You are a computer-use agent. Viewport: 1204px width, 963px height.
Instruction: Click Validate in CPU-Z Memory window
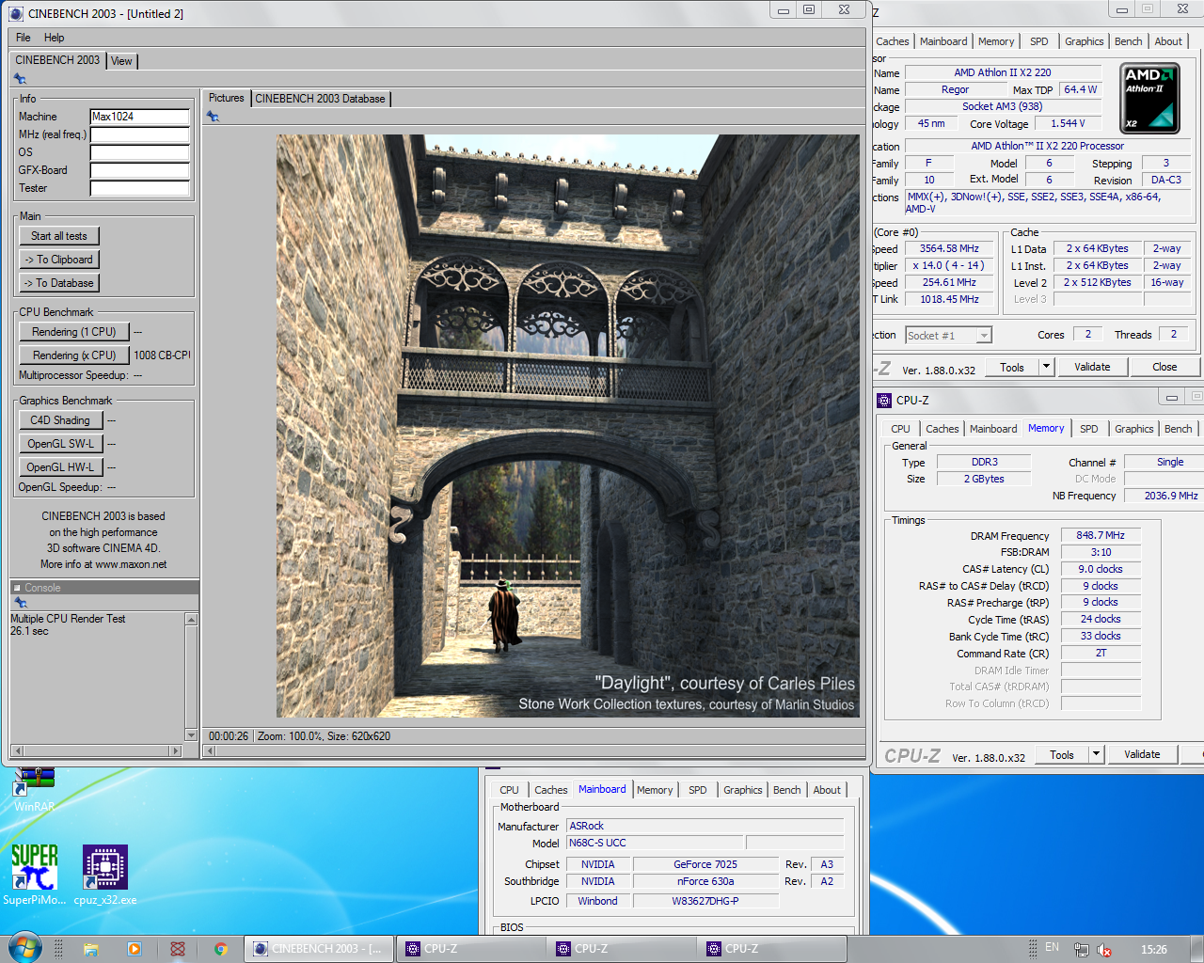[x=1142, y=754]
